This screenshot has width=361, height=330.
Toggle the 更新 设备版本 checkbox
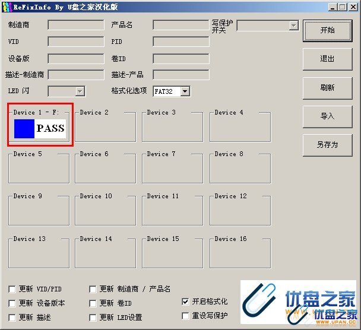pos(12,303)
